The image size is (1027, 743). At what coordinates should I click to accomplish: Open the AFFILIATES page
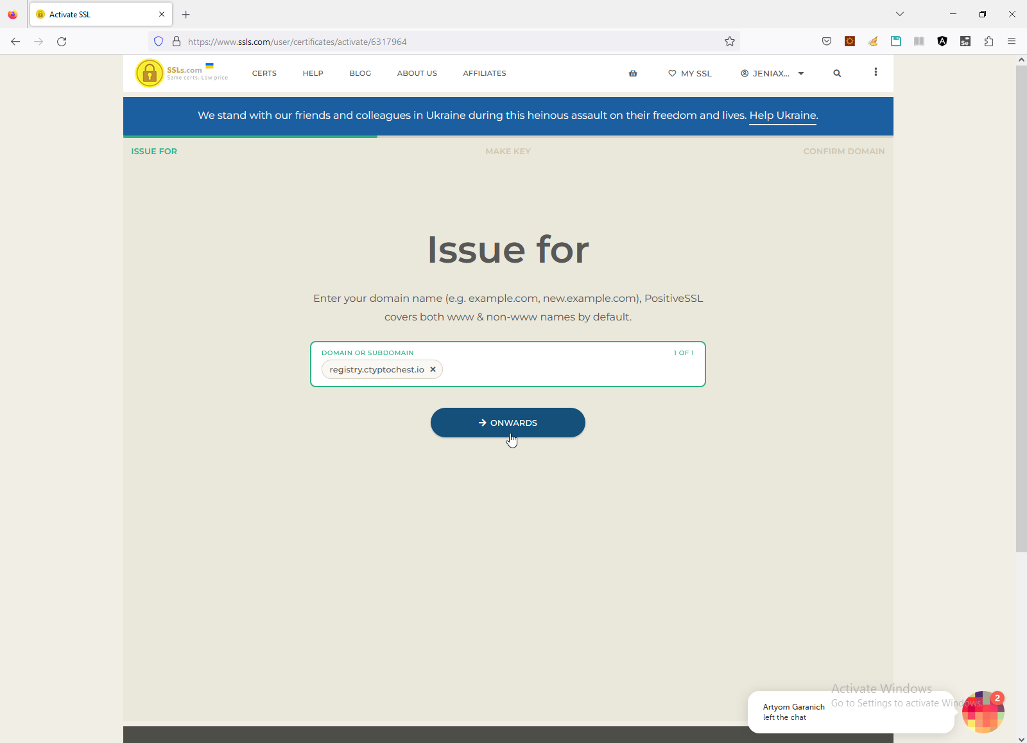[x=485, y=73]
